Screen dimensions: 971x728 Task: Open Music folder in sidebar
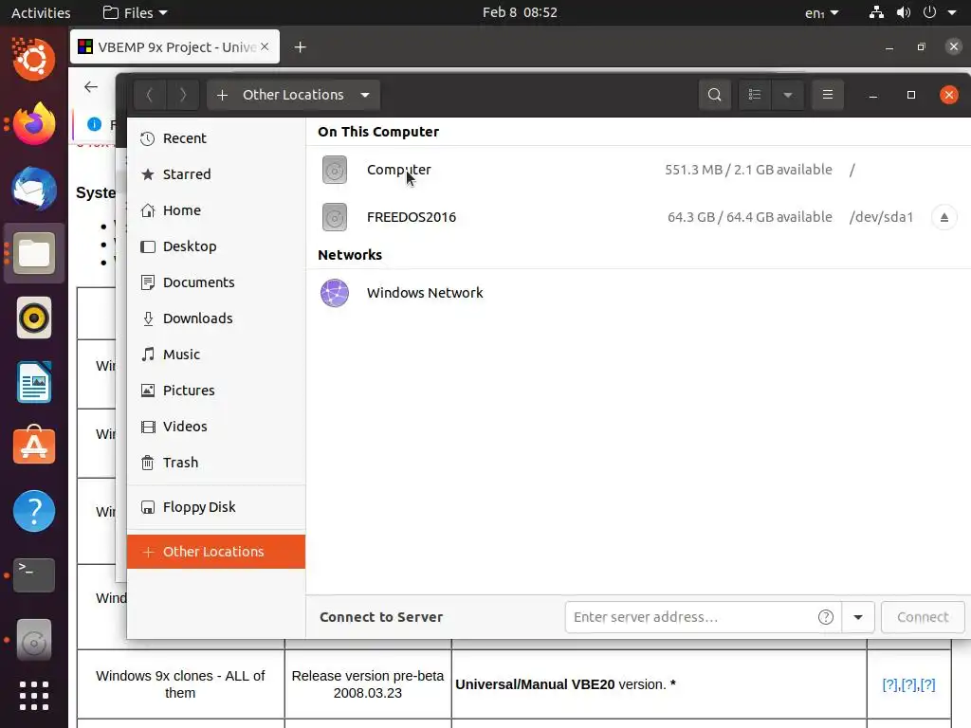pos(215,355)
